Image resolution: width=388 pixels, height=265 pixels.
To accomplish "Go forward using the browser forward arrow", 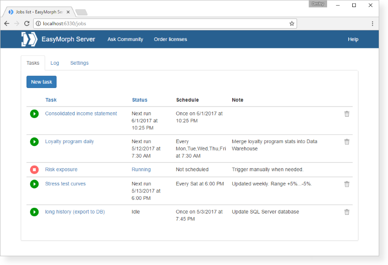I will pos(17,23).
